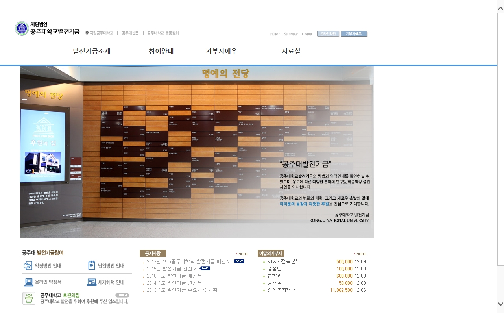This screenshot has height=313, width=504.
Task: Click the 명예의 전당 banner image
Action: 197,152
